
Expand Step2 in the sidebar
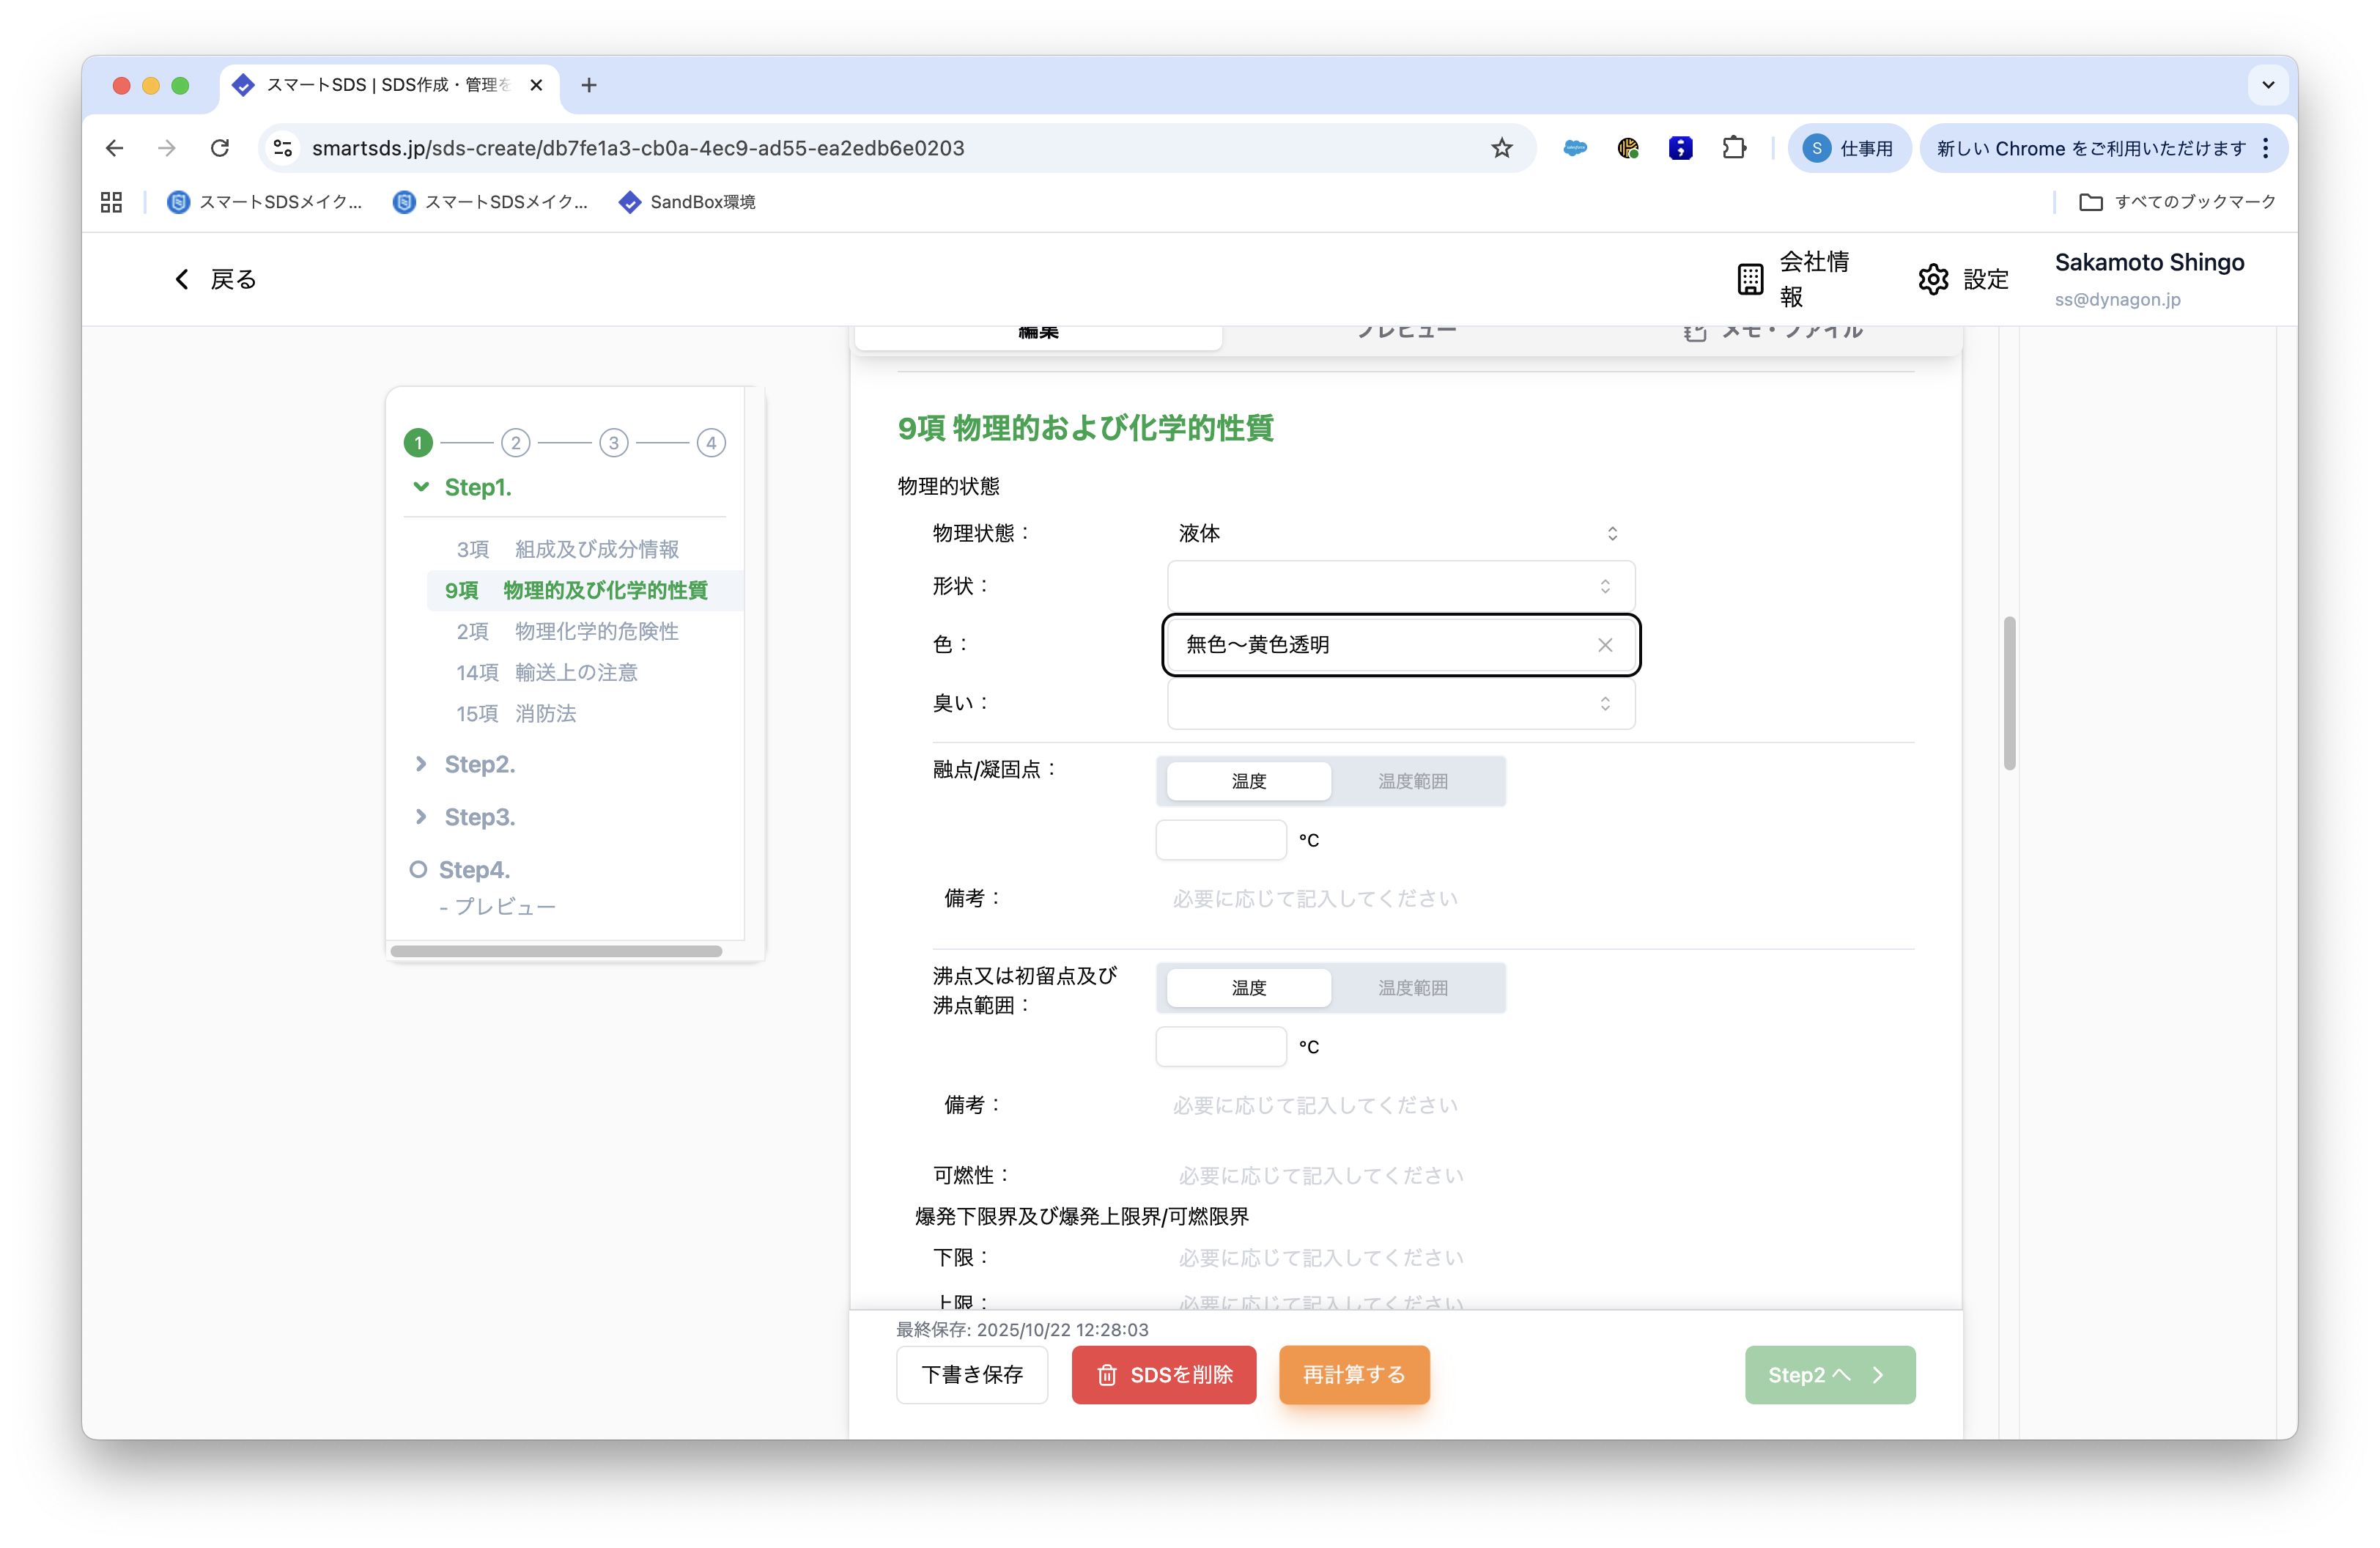[x=421, y=764]
